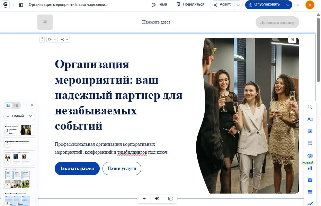The height and width of the screenshot is (206, 321).
Task: Select card thumbnail 1
Action: [19, 130]
